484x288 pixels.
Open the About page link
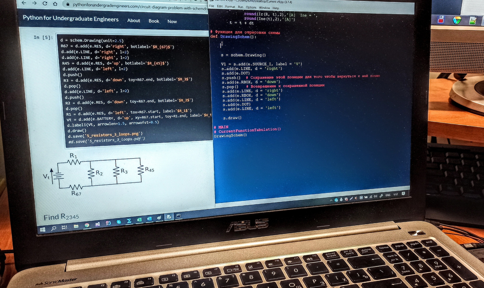tap(134, 21)
